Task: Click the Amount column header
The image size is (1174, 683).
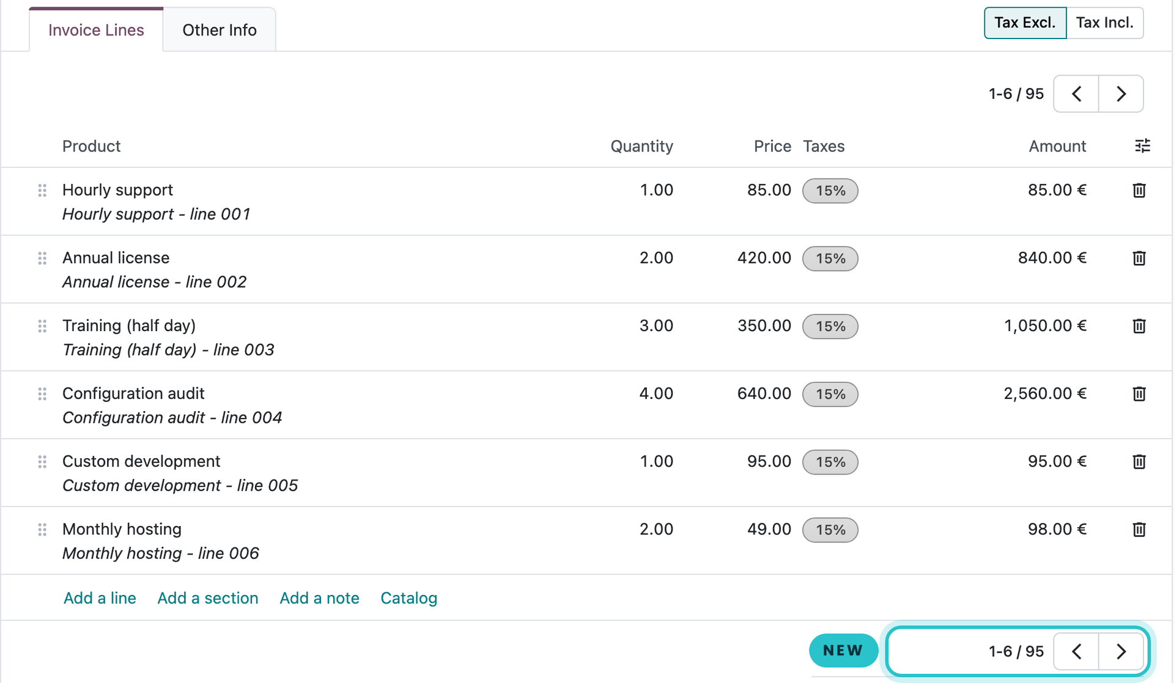Action: point(1057,146)
